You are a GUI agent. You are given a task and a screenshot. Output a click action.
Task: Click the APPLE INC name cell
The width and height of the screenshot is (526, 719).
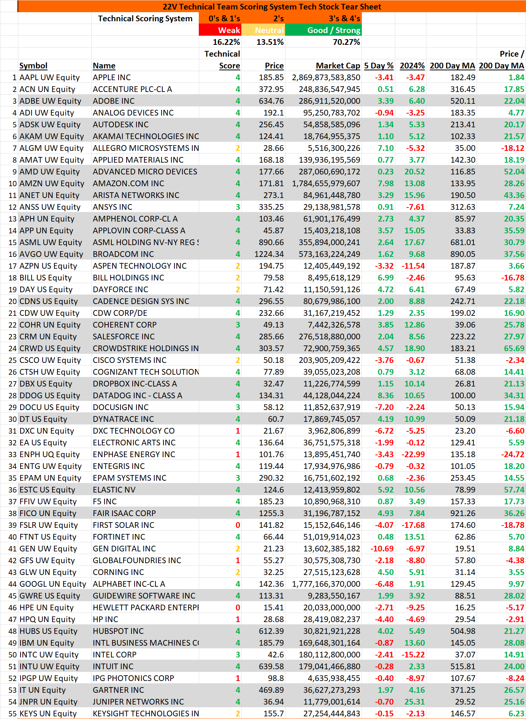(x=112, y=77)
